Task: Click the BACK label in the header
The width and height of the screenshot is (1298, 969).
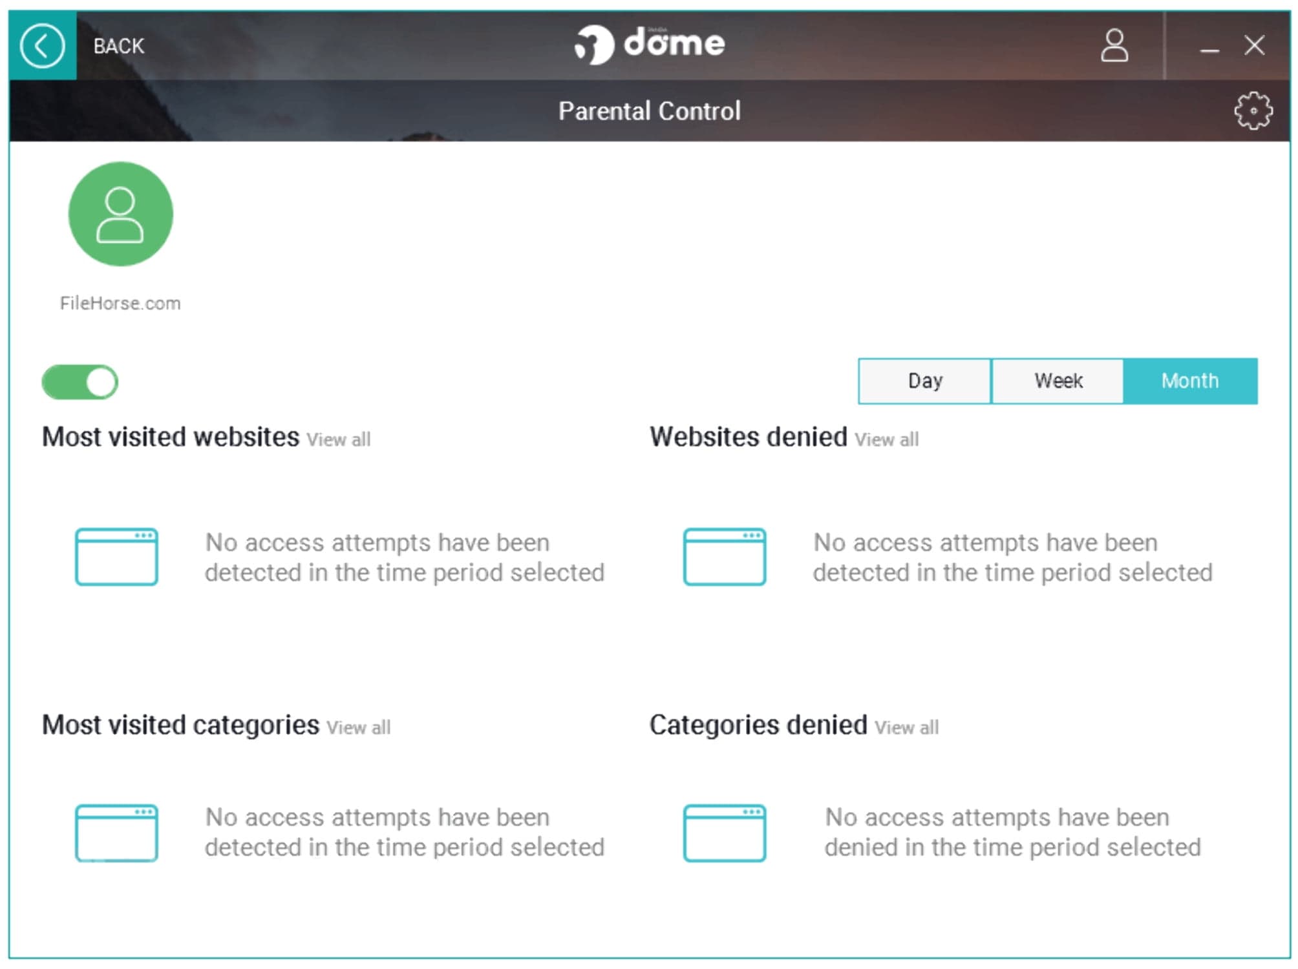Action: tap(118, 47)
